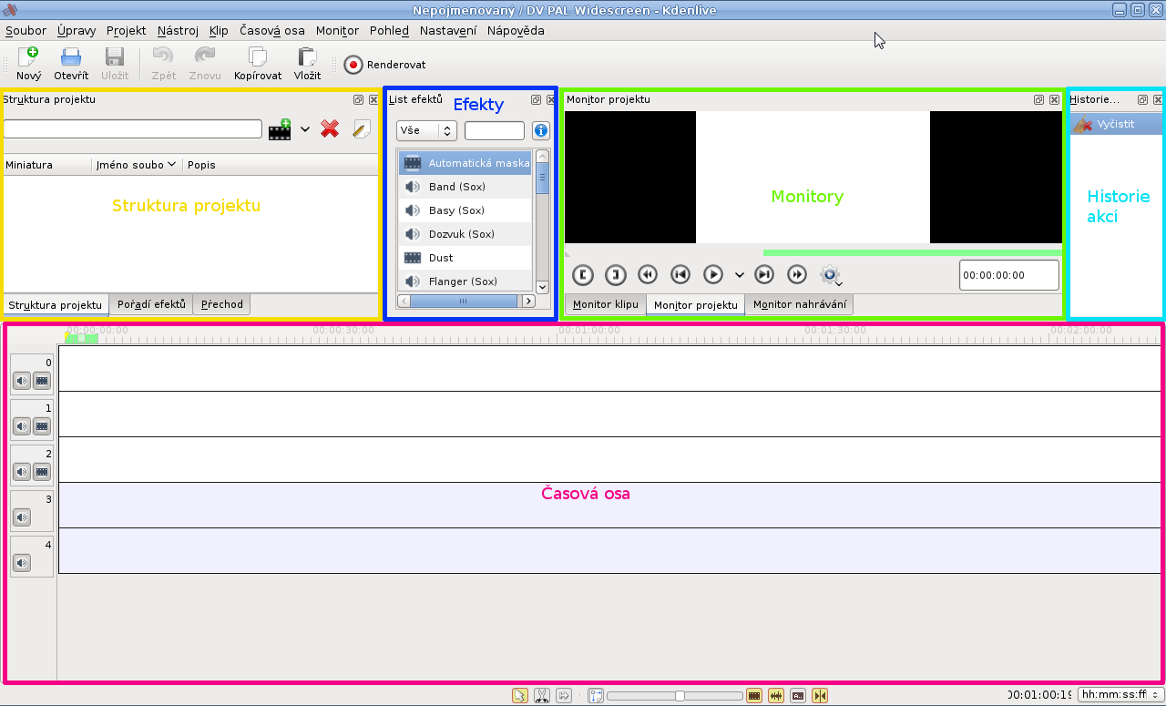The height and width of the screenshot is (706, 1166).
Task: Select the Dust effect in list
Action: pos(441,258)
